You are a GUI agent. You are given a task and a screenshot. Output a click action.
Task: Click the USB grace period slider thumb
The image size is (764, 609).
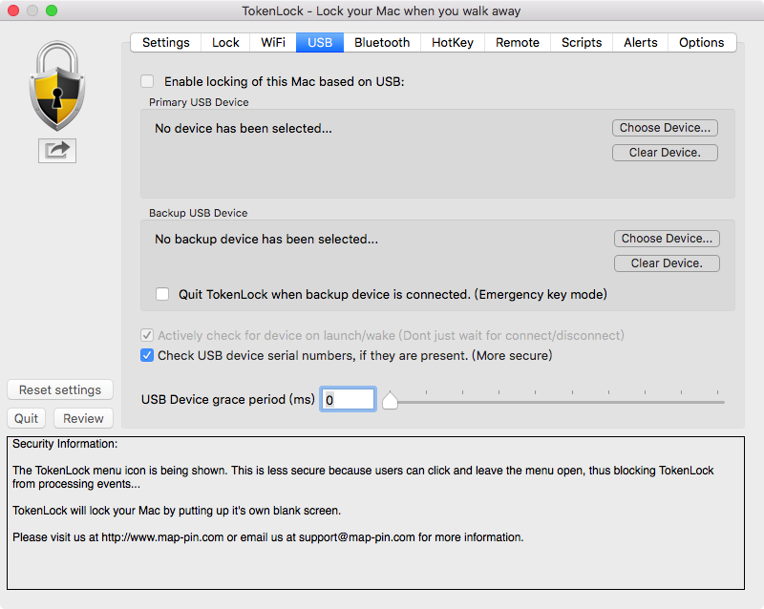click(x=390, y=401)
